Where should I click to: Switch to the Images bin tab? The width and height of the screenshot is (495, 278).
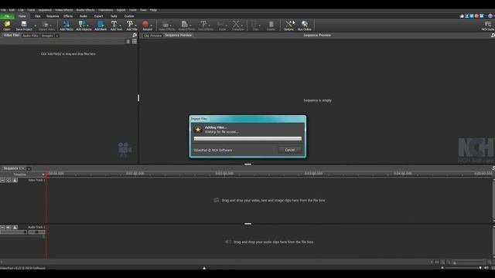click(x=47, y=36)
